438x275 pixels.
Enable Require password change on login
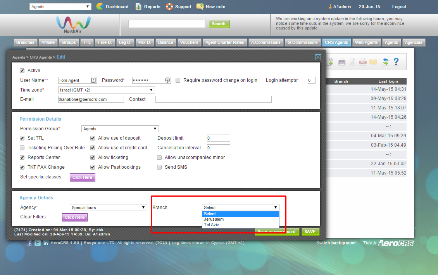[x=178, y=81]
